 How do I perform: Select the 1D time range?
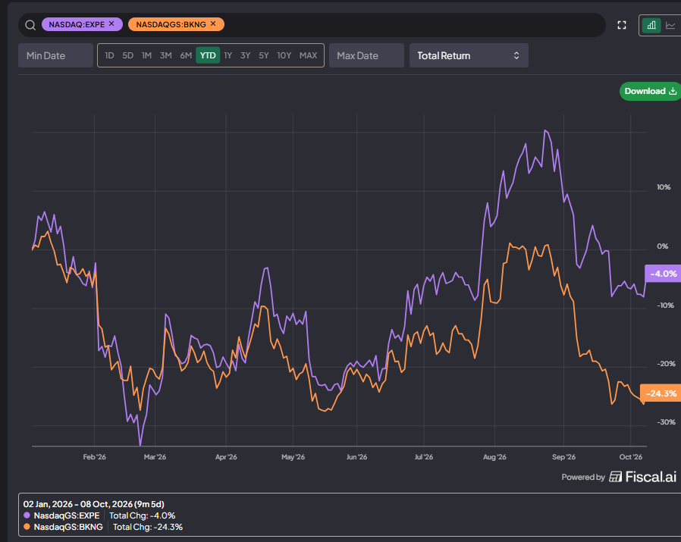click(109, 55)
